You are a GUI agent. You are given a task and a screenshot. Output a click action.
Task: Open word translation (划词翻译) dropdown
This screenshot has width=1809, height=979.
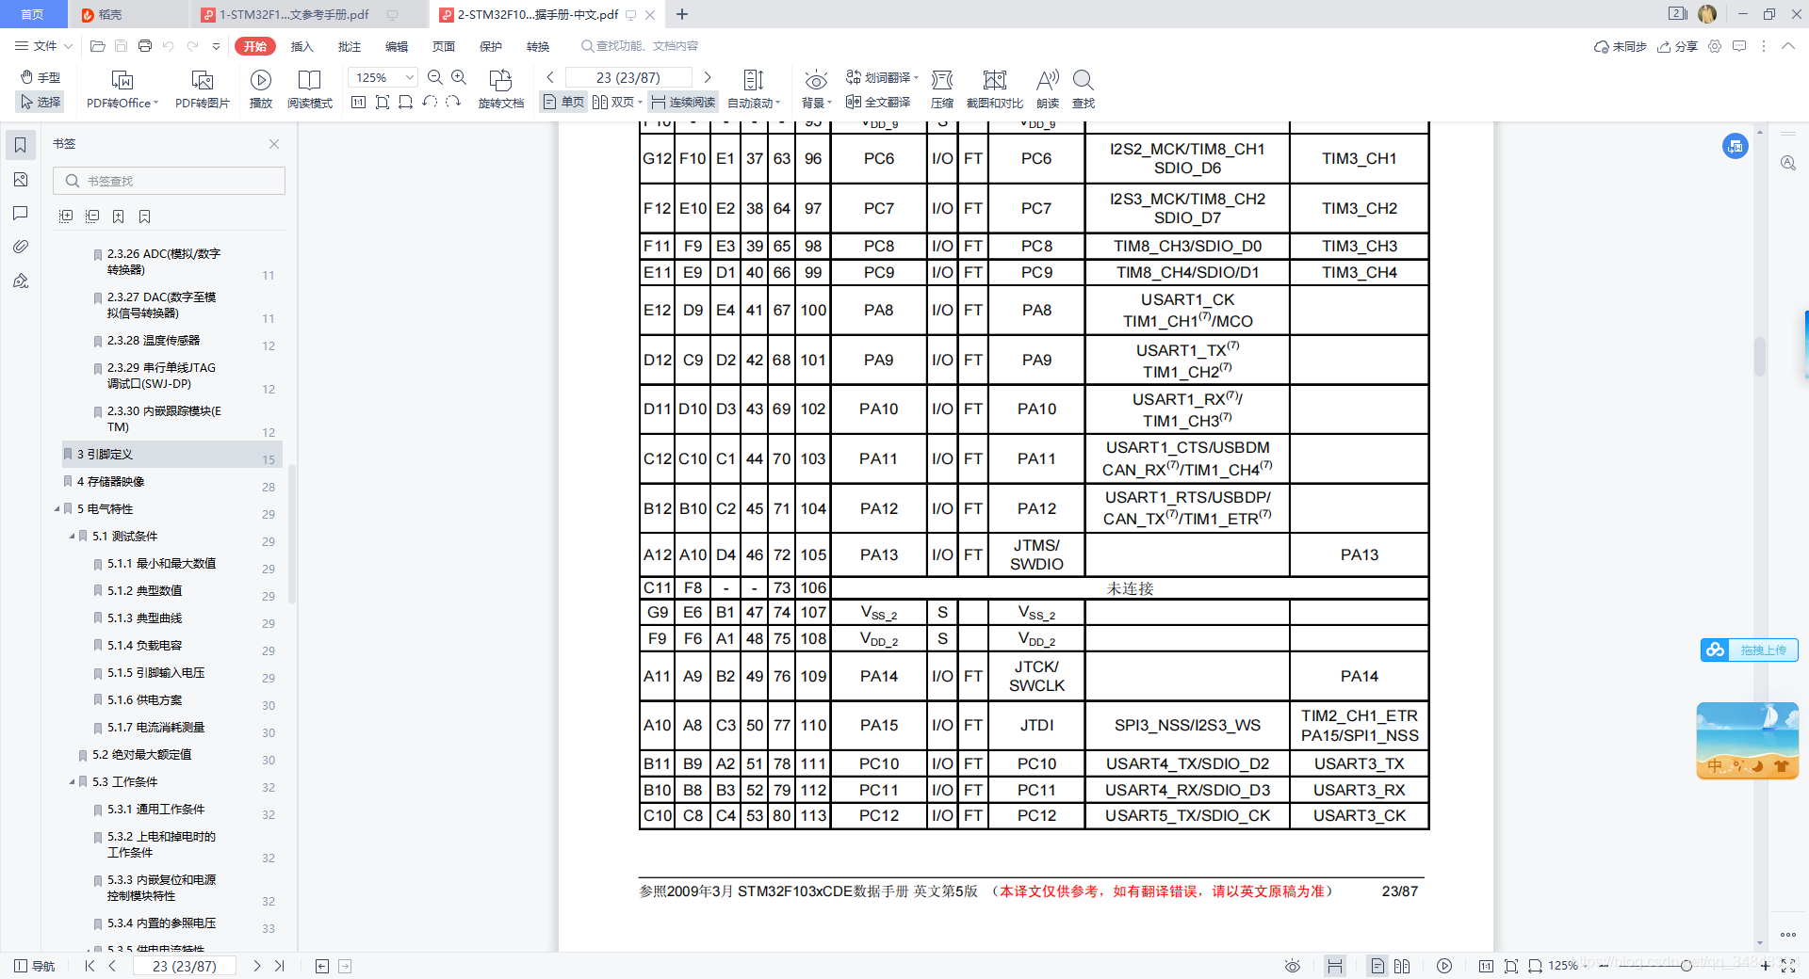coord(882,77)
